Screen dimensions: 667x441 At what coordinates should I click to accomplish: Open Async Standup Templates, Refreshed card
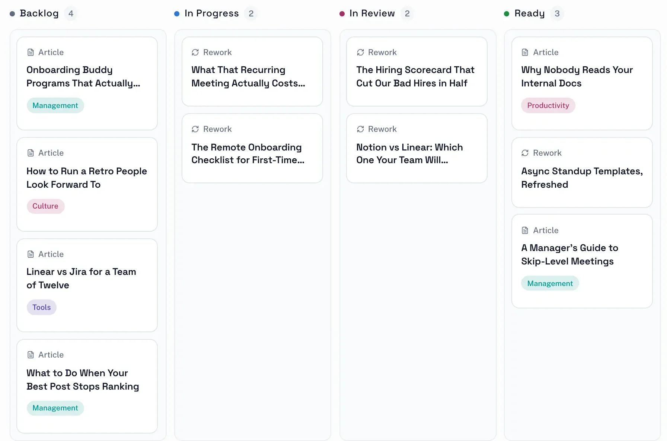pyautogui.click(x=582, y=178)
